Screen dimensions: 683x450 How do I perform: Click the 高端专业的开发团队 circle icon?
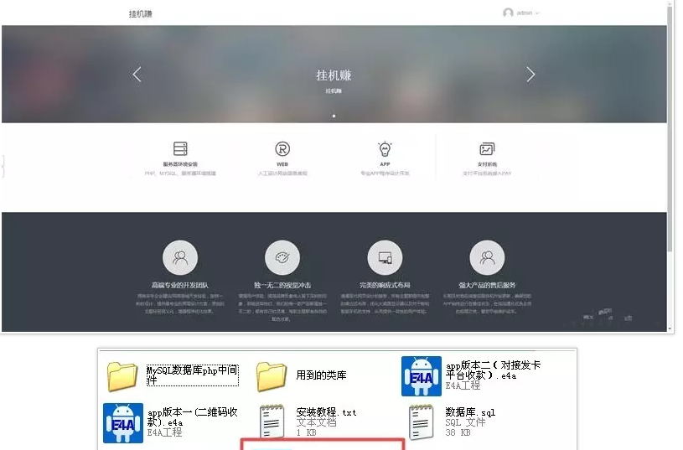pyautogui.click(x=180, y=257)
